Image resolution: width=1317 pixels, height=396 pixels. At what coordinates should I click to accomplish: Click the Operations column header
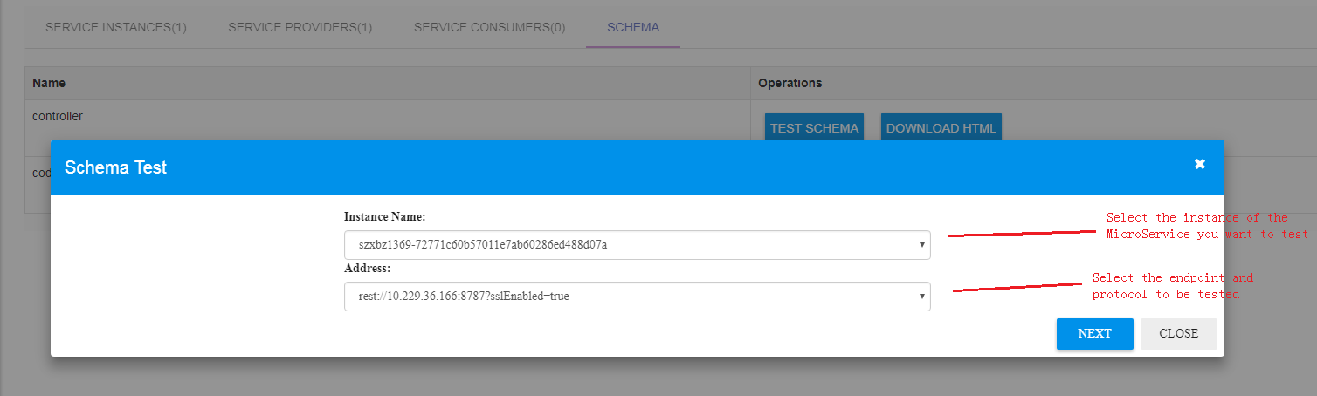[790, 83]
